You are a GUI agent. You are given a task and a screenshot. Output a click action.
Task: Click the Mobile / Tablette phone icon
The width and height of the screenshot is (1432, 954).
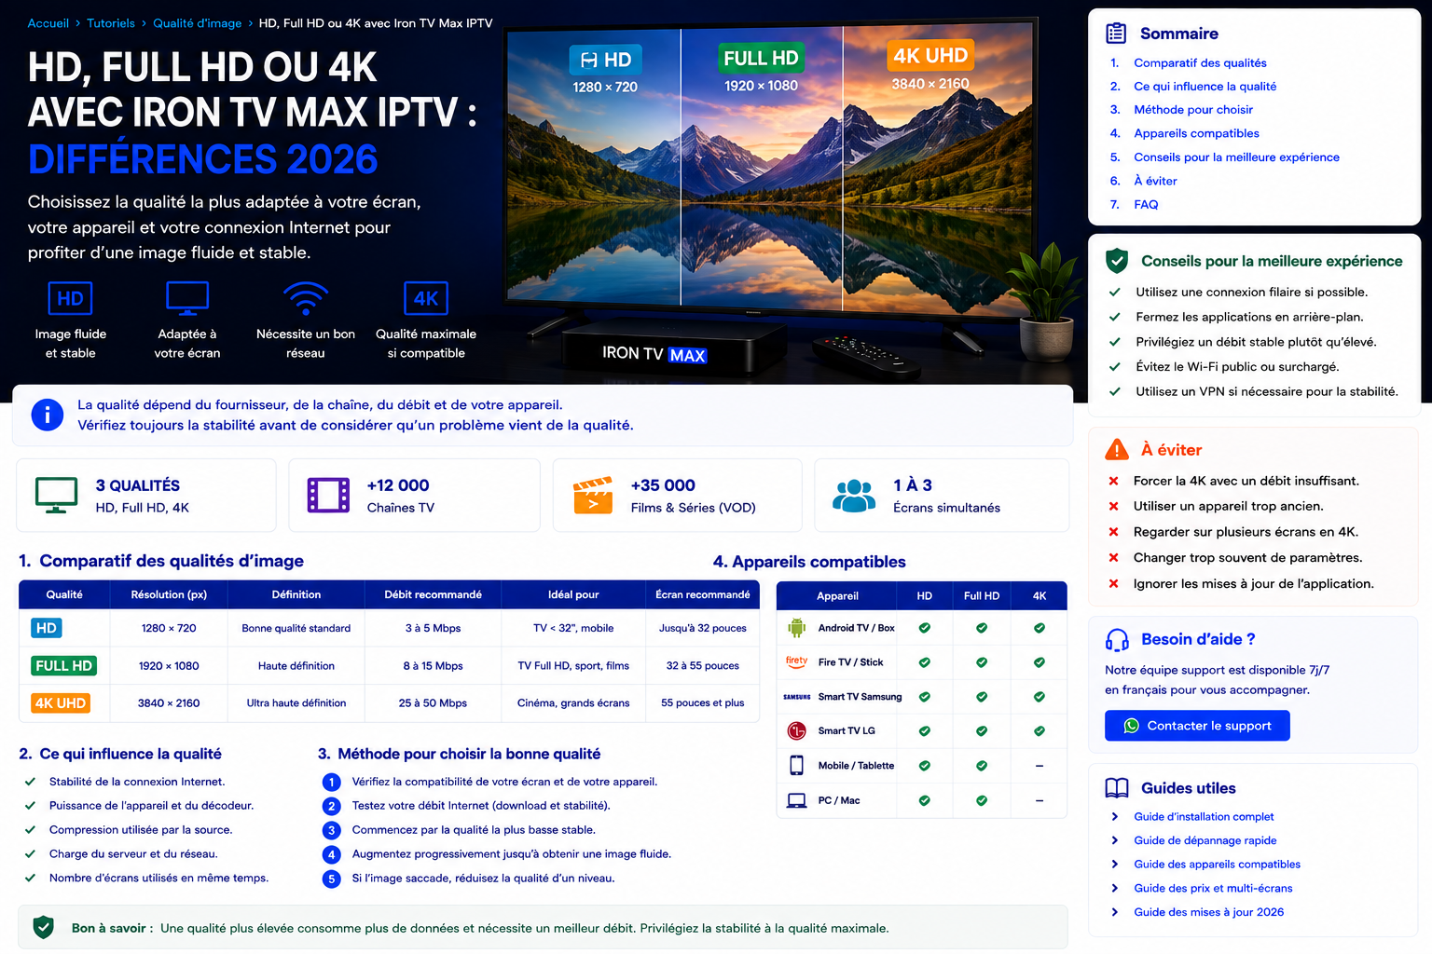796,765
